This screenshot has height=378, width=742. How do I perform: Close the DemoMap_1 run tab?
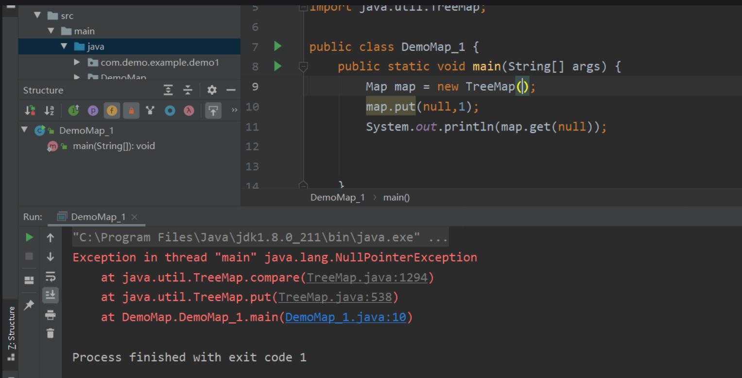[x=135, y=217]
